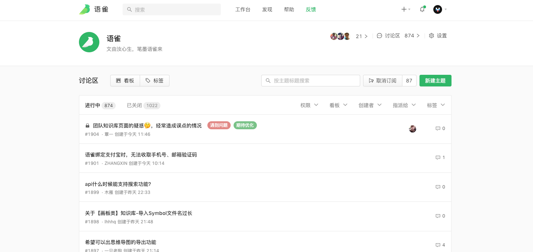This screenshot has width=533, height=252.
Task: Toggle the 期待优化 tag on topic #1904
Action: pyautogui.click(x=245, y=125)
